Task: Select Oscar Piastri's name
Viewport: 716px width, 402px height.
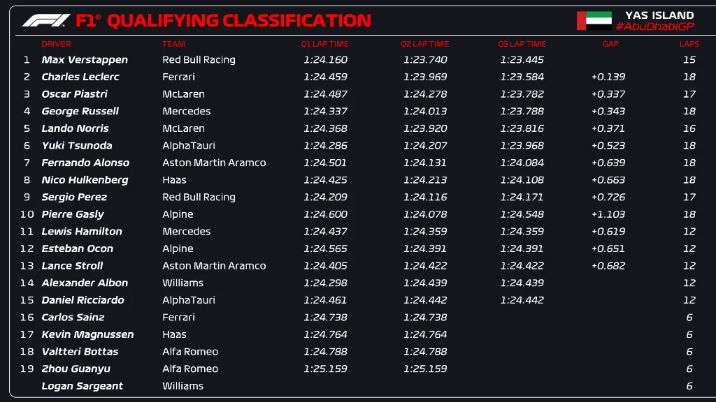Action: click(x=76, y=94)
